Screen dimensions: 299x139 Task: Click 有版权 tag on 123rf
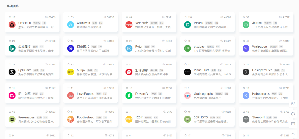148,117
